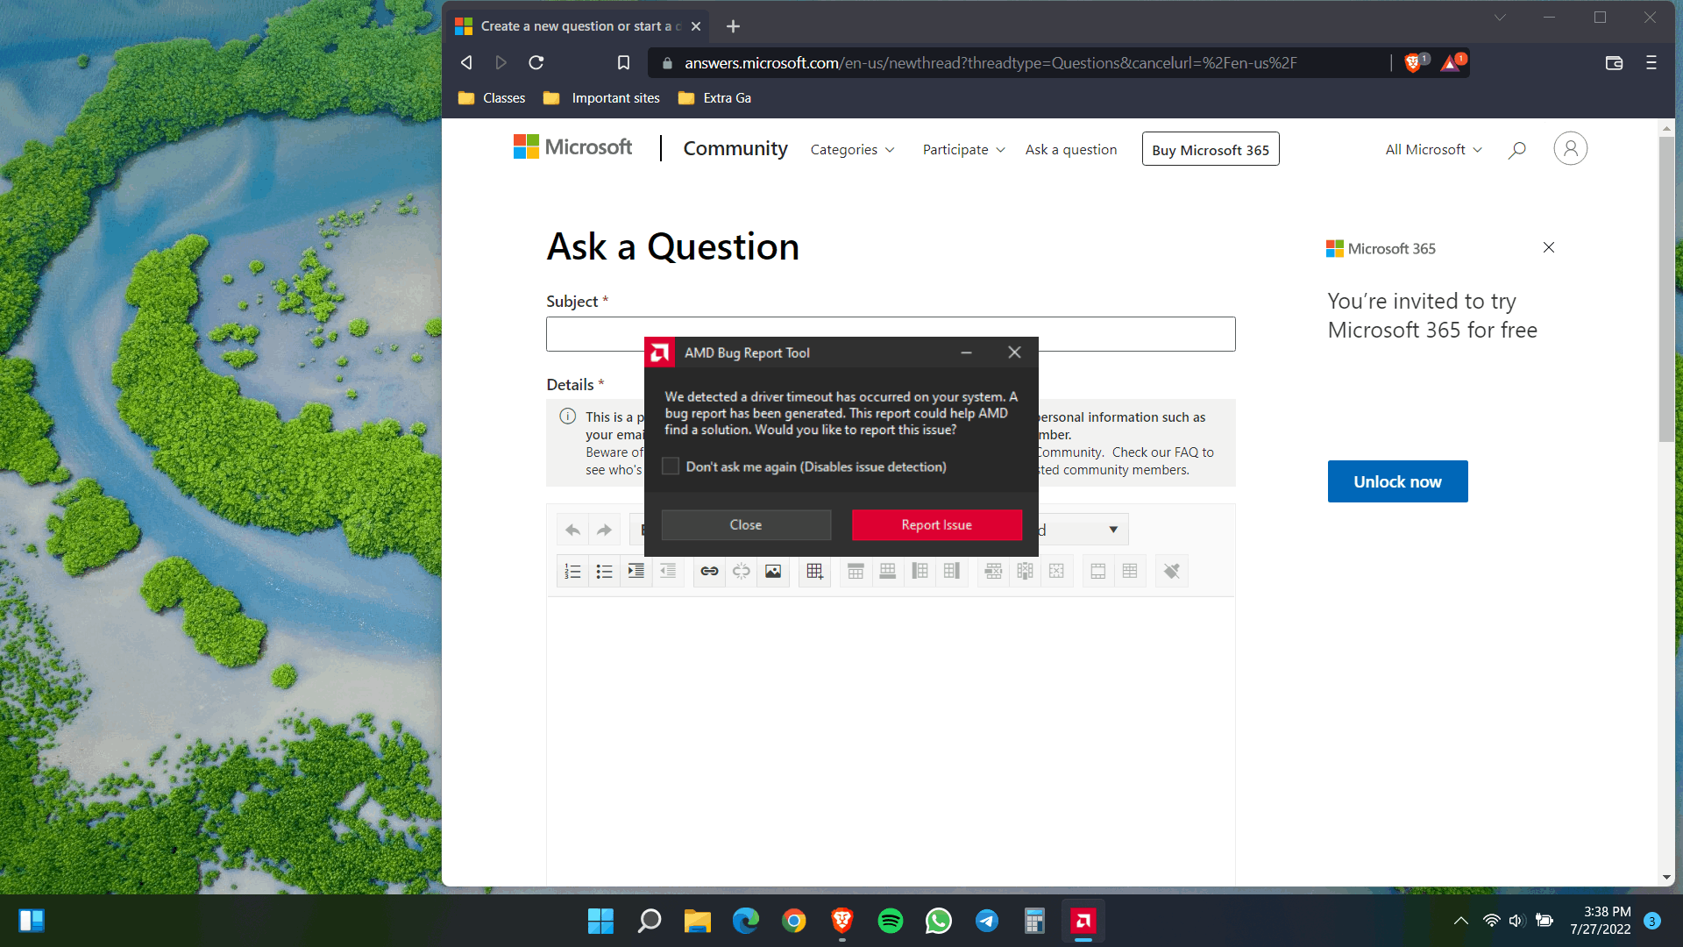Click the AMD Bug Report Tool icon
This screenshot has height=947, width=1683.
click(659, 352)
